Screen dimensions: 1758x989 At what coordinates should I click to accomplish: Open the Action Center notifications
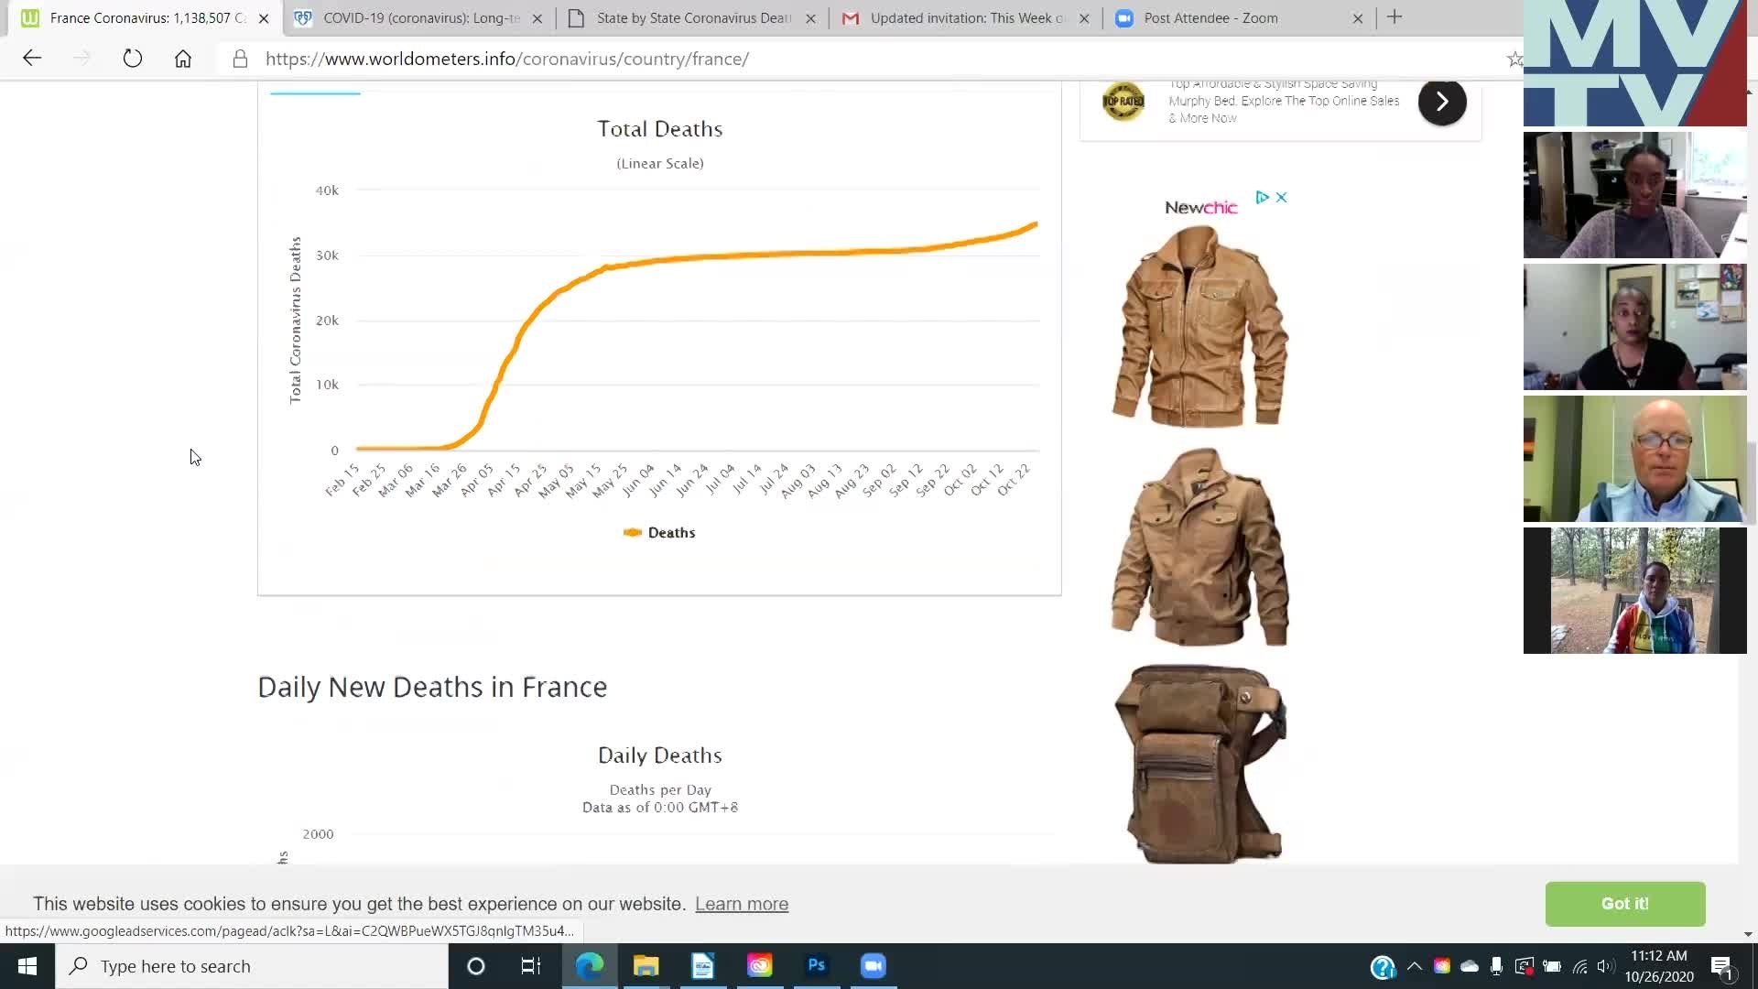pyautogui.click(x=1721, y=966)
